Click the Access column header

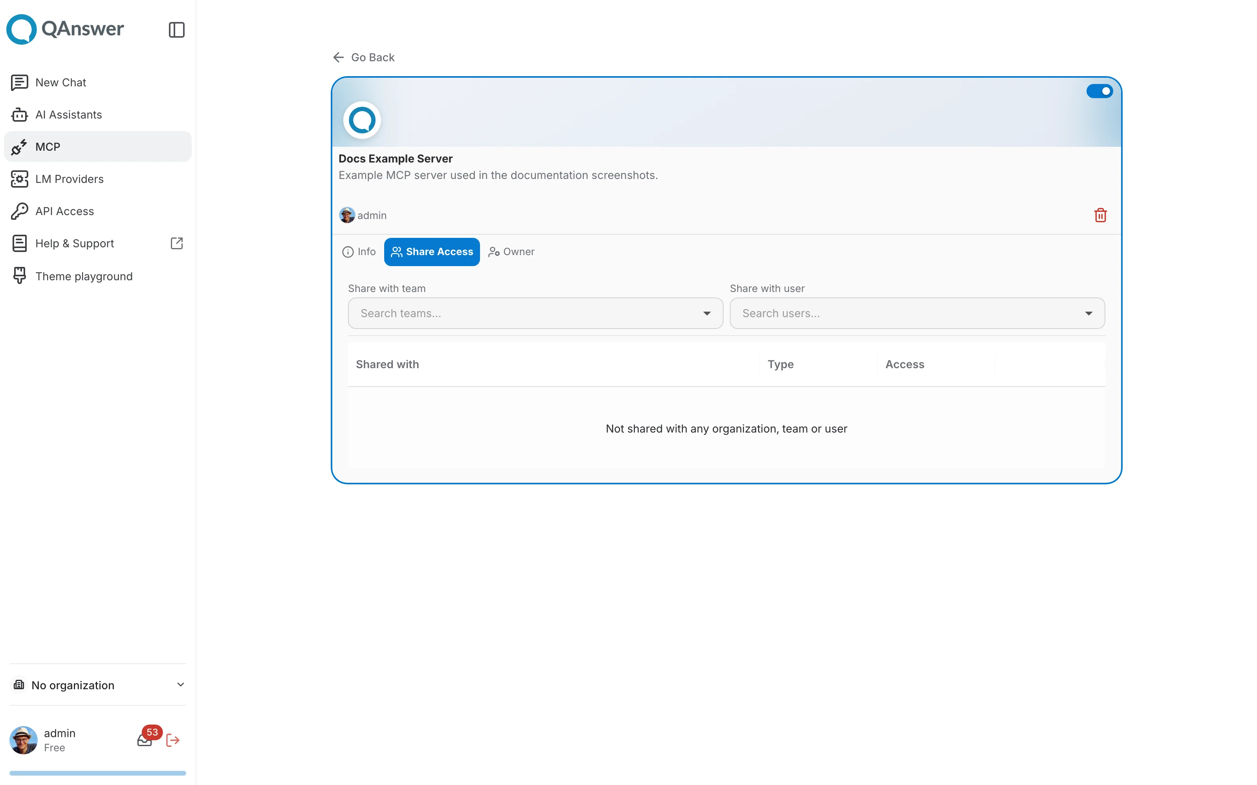coord(905,365)
